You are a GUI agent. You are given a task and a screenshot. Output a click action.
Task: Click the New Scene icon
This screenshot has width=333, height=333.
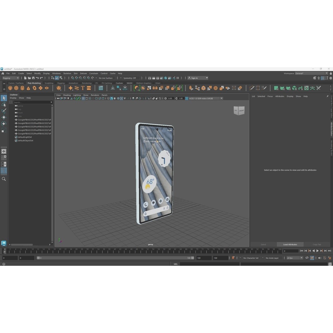click(25, 78)
